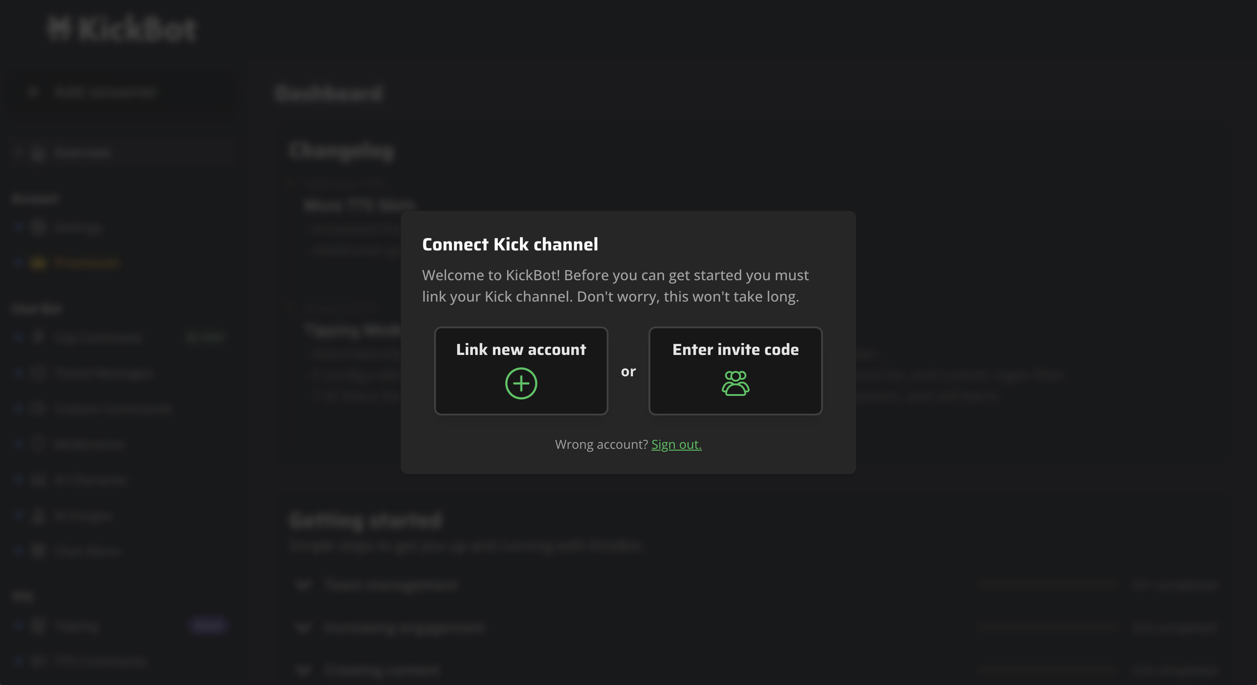The height and width of the screenshot is (685, 1257).
Task: Click the Add streamer text
Action: coord(105,92)
